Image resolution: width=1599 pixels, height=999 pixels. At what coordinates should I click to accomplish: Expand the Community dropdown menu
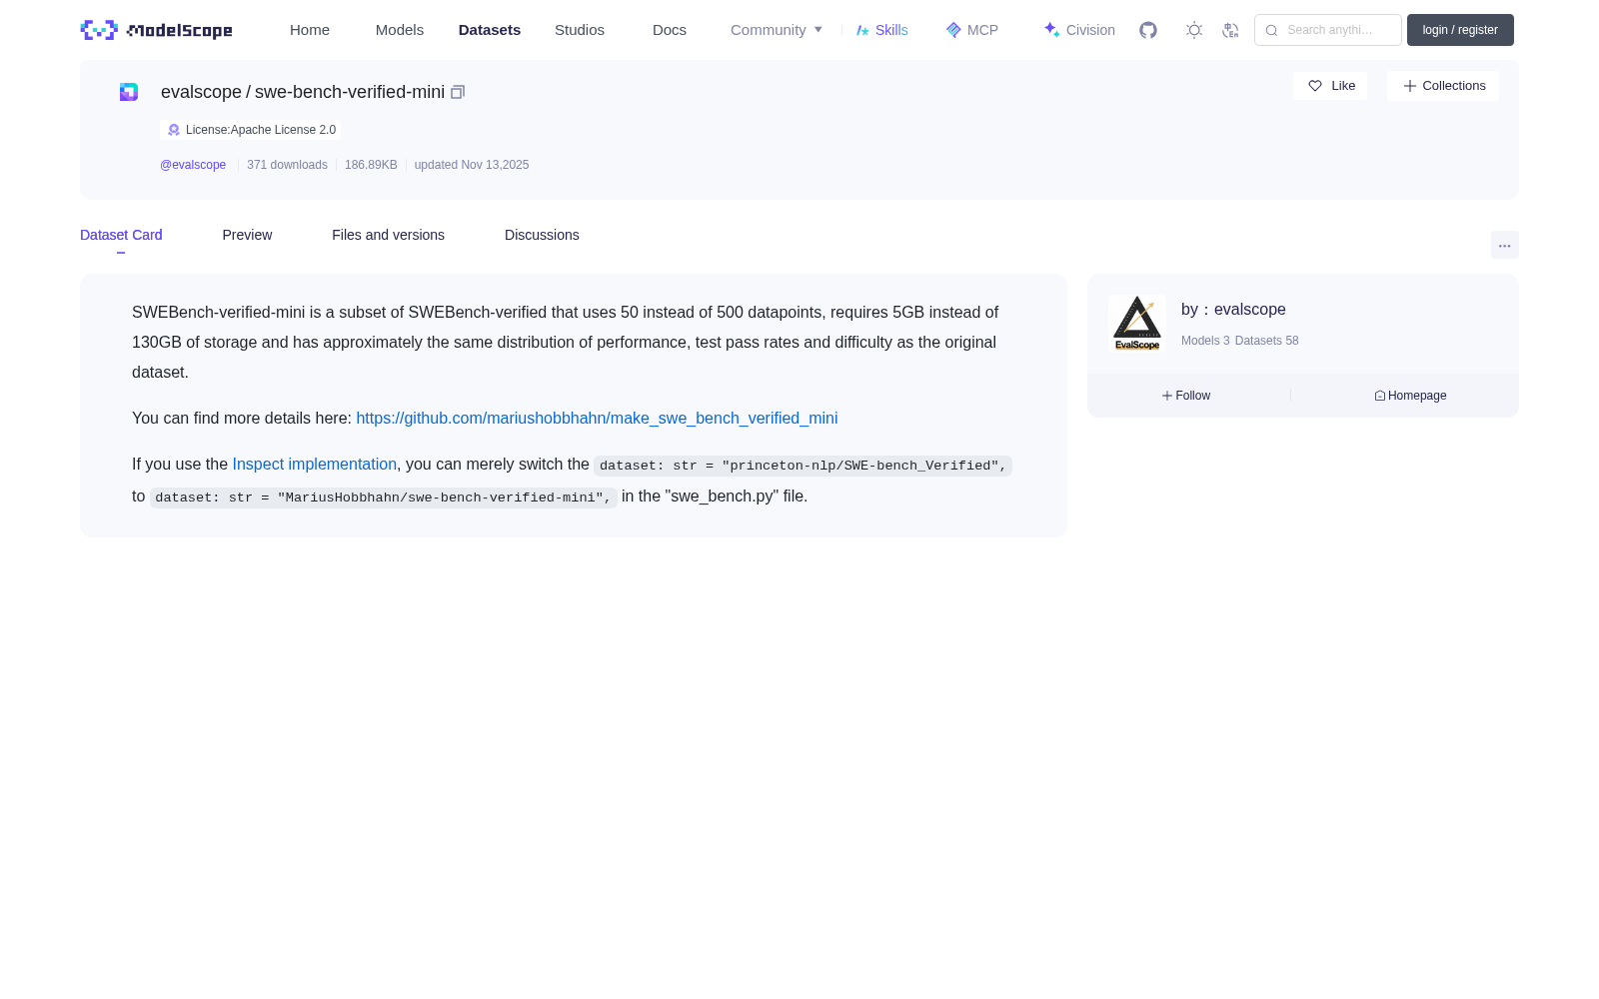tap(777, 30)
